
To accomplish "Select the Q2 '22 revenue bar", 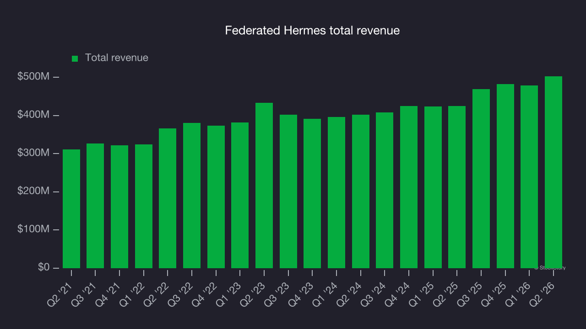I will pyautogui.click(x=168, y=198).
